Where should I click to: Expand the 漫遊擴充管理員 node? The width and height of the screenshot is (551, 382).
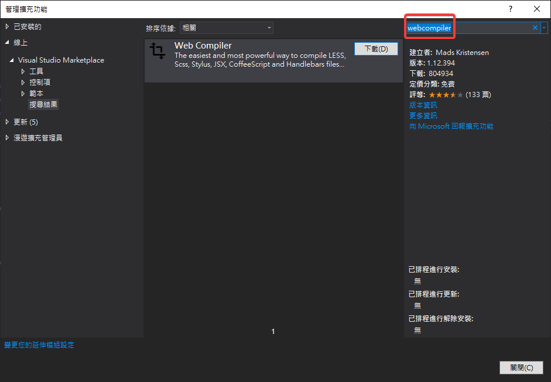click(8, 138)
